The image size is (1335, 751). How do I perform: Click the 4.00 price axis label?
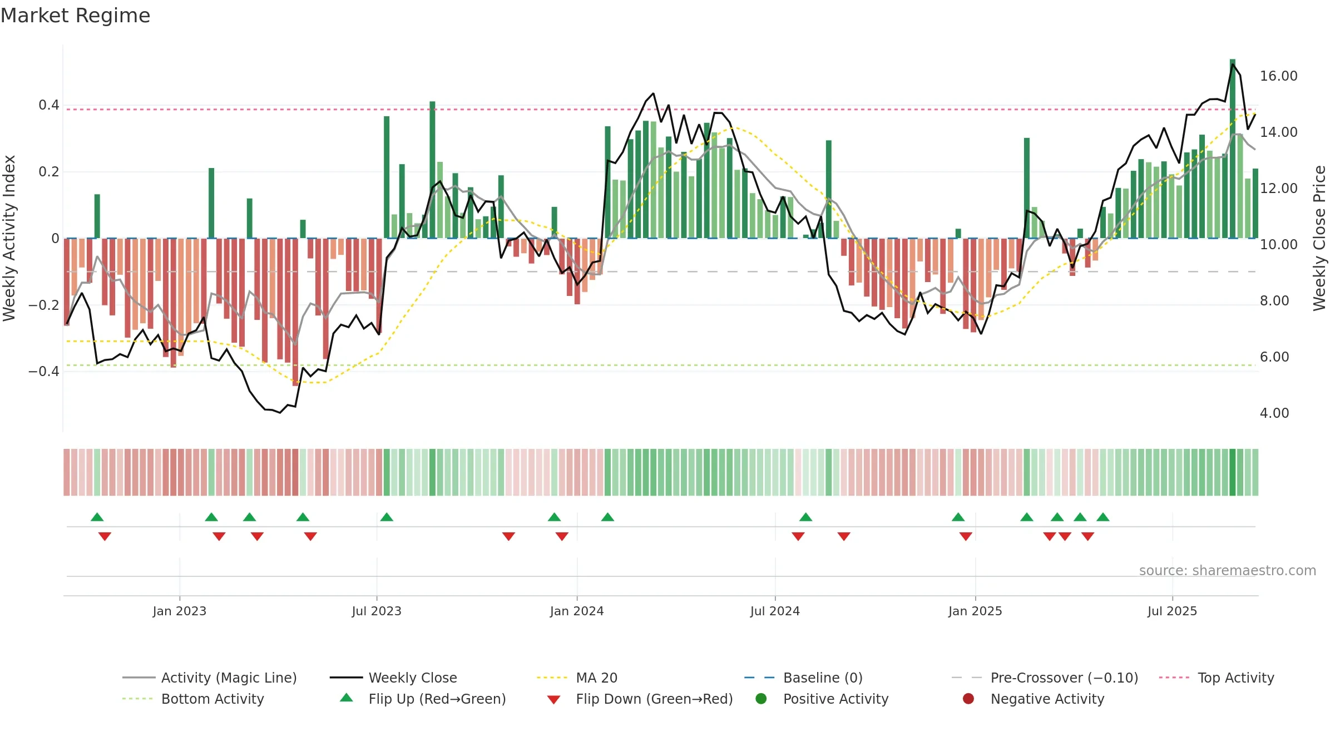[1274, 413]
